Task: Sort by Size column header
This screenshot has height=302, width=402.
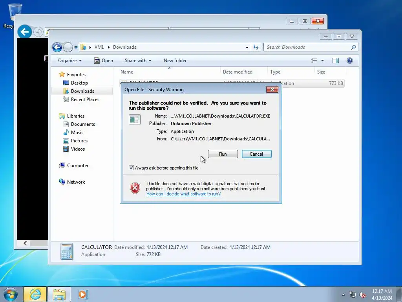Action: tap(330, 72)
